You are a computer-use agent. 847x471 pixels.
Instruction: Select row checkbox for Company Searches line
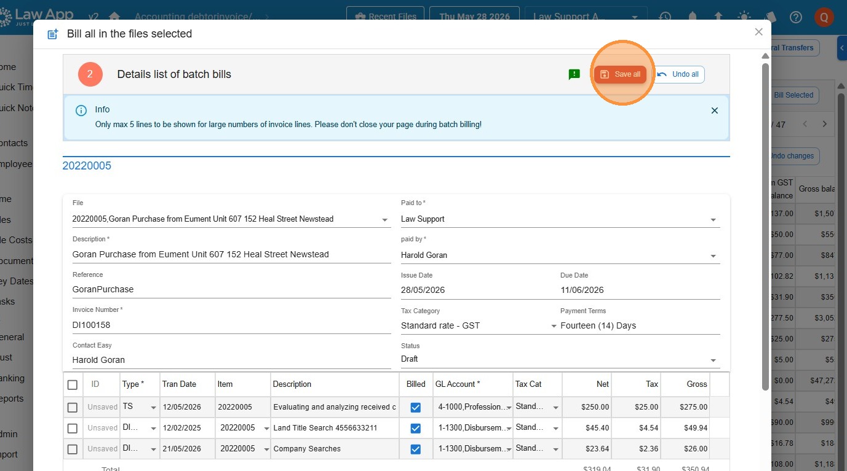pos(73,449)
